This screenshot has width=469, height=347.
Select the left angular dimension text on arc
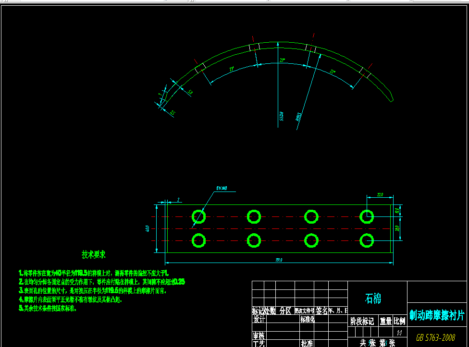232,69
